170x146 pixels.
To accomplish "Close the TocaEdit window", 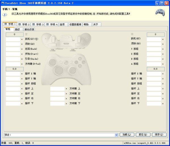I will click(x=167, y=3).
